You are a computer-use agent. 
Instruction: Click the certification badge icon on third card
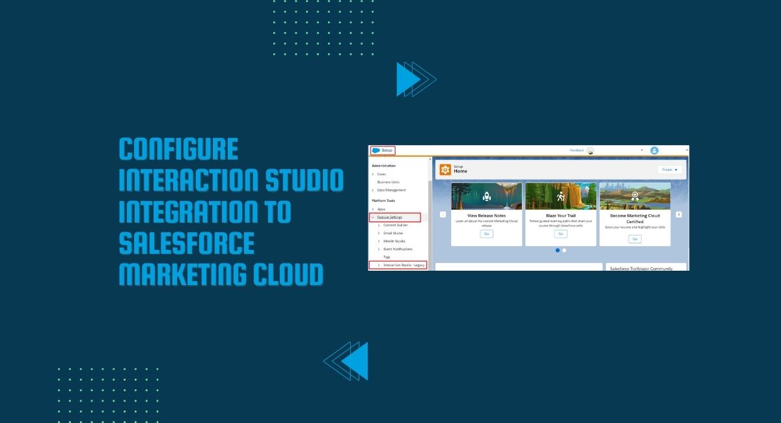[635, 196]
